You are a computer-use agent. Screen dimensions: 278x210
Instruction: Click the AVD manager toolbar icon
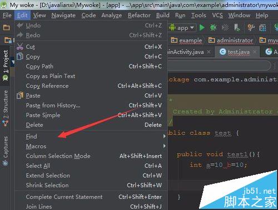263,28
